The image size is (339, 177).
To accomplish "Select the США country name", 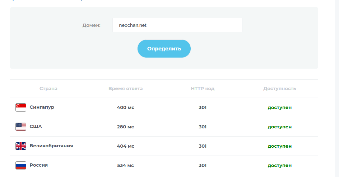I will (36, 127).
